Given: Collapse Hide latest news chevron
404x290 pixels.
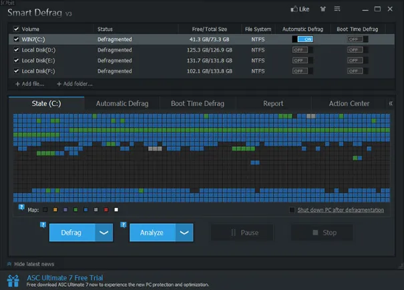Looking at the screenshot, I should tap(9, 264).
